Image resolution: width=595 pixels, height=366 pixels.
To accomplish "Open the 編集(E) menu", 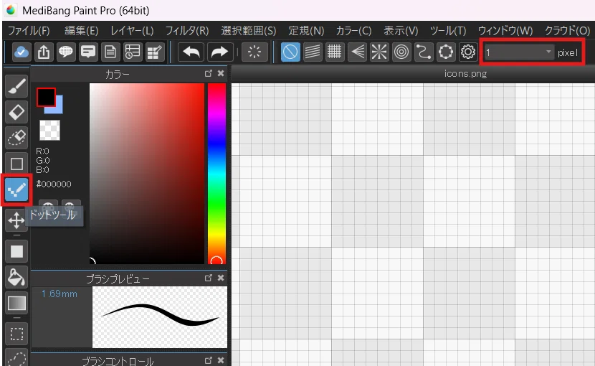I will tap(81, 30).
